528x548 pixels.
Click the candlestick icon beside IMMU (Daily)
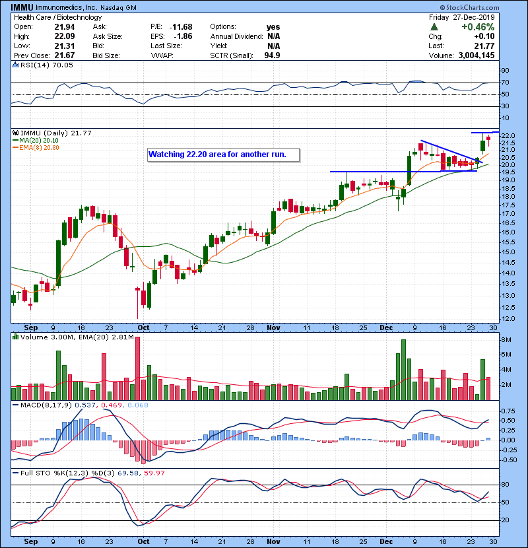coord(15,133)
